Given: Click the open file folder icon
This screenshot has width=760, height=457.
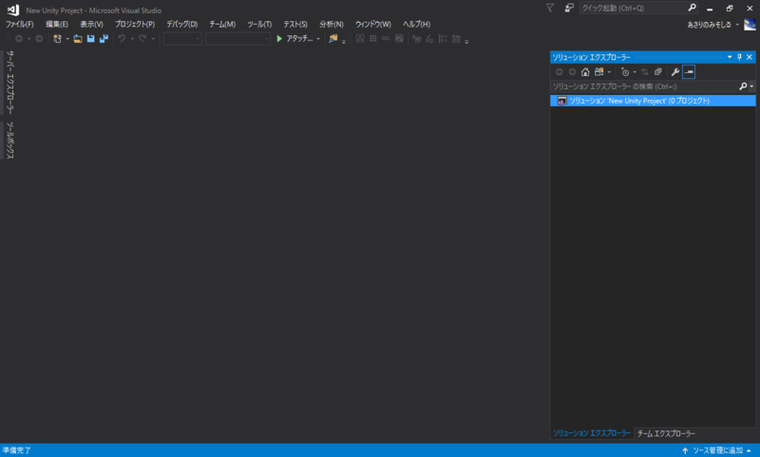Looking at the screenshot, I should pos(78,39).
